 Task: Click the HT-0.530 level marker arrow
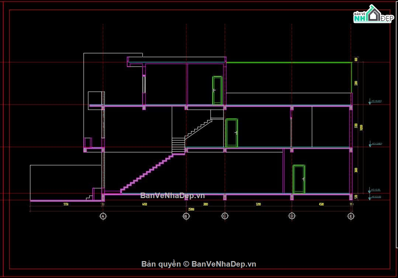(370, 198)
